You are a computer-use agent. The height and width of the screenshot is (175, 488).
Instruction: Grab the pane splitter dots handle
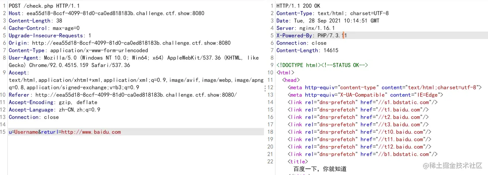click(265, 88)
